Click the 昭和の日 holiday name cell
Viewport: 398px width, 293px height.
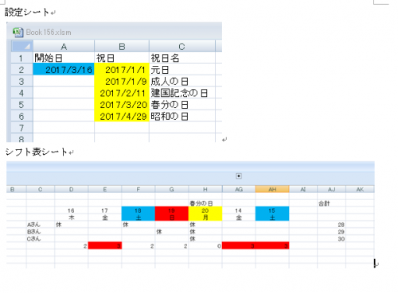tap(182, 116)
